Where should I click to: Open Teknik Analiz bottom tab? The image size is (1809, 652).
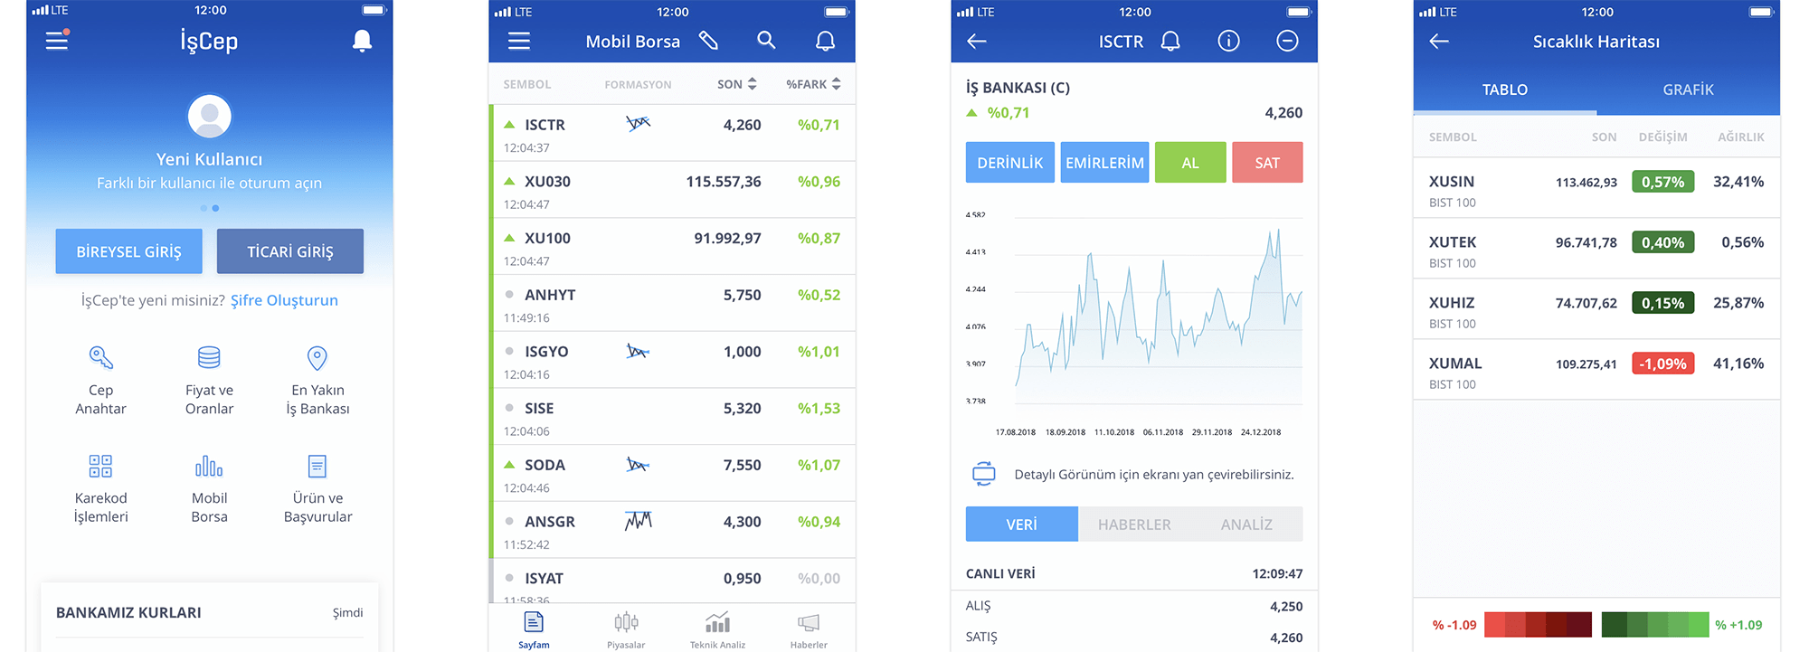coord(717,630)
